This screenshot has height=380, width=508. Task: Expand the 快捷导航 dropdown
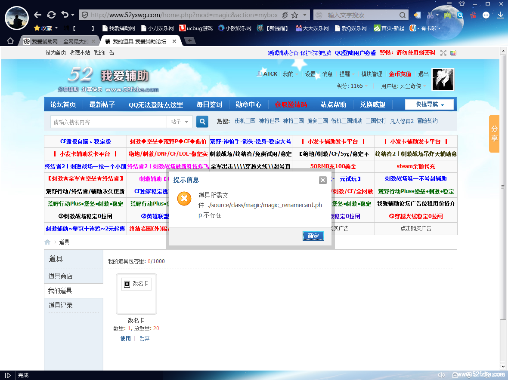point(430,104)
